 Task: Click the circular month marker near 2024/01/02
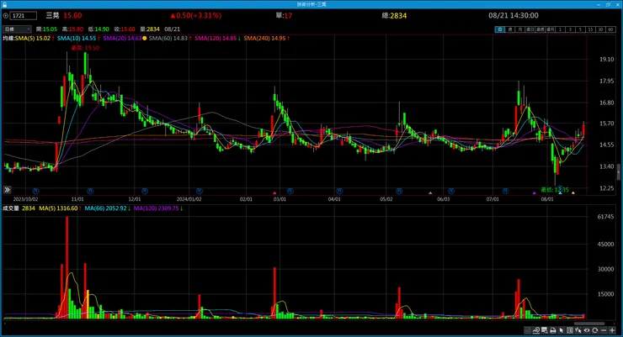199,191
